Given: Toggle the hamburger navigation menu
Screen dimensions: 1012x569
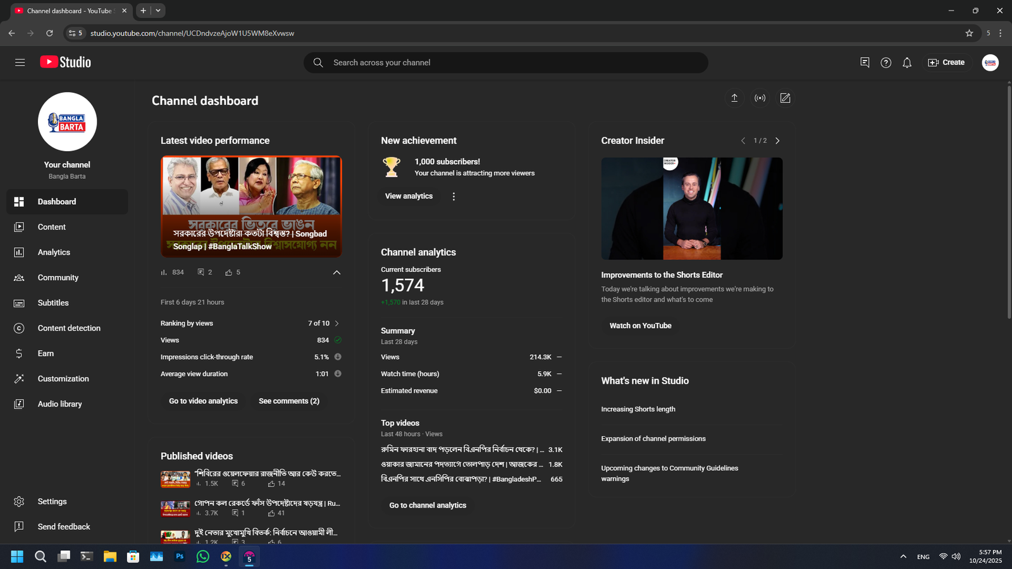Looking at the screenshot, I should [x=20, y=63].
